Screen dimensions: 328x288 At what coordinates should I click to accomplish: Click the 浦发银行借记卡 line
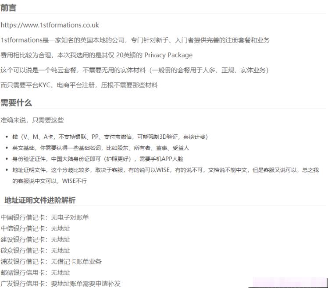[51, 261]
